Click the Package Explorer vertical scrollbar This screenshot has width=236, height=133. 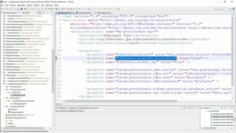[53, 71]
